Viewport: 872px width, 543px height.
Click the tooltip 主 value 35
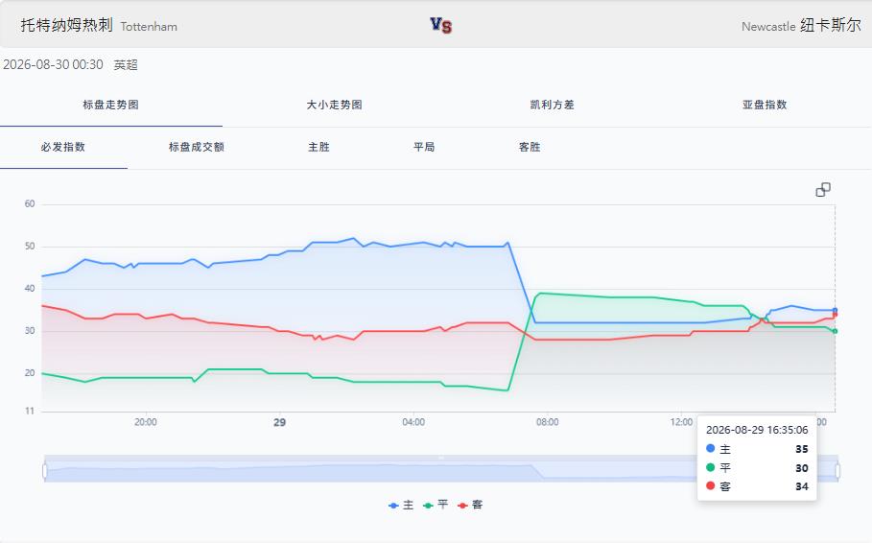click(801, 449)
